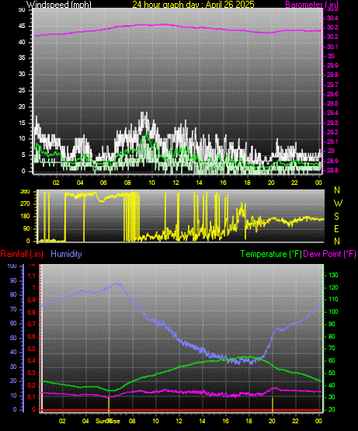Click the 45 value on the windspeed axis
The width and height of the screenshot is (358, 431).
pos(22,26)
